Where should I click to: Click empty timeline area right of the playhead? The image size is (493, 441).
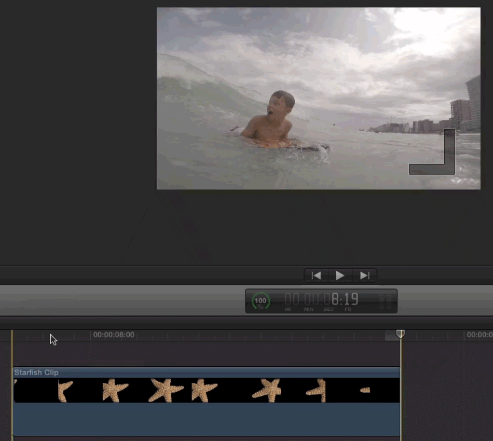446,394
